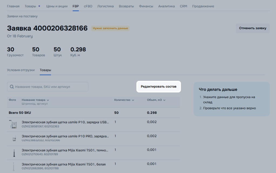Viewport: 276px width, 173px height.
Task: Sort by Количество column arrow
Action: 133,100
